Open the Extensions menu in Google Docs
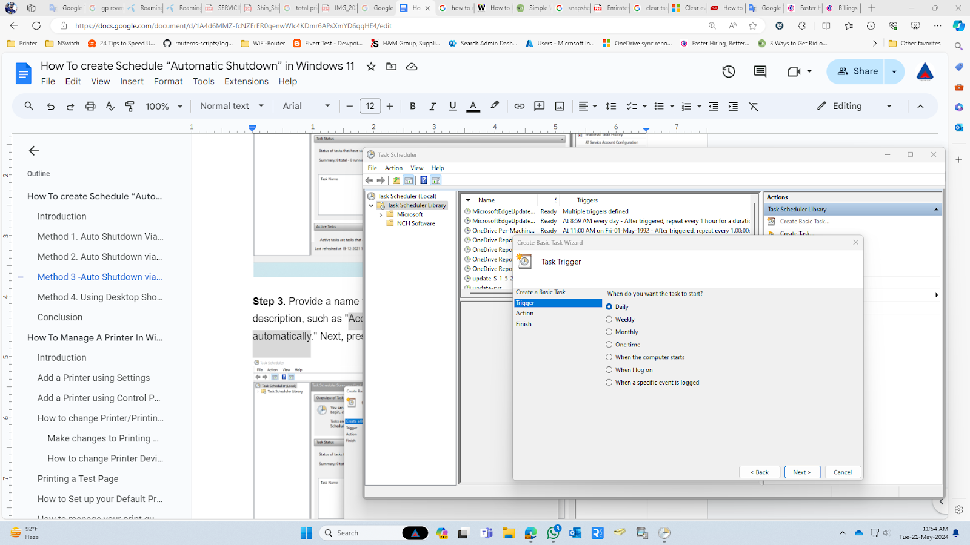The width and height of the screenshot is (970, 545). 246,81
